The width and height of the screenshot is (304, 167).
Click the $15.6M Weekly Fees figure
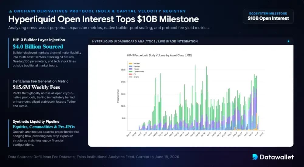[x=36, y=87]
